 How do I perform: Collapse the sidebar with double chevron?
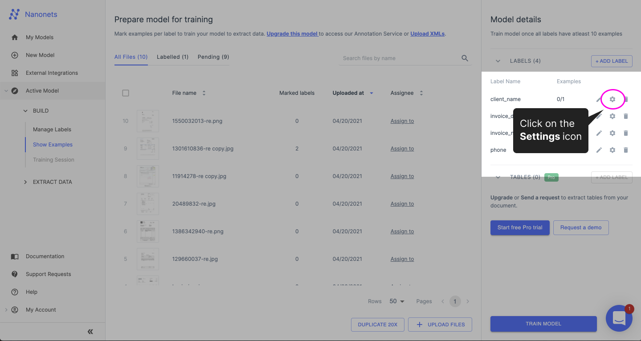90,332
